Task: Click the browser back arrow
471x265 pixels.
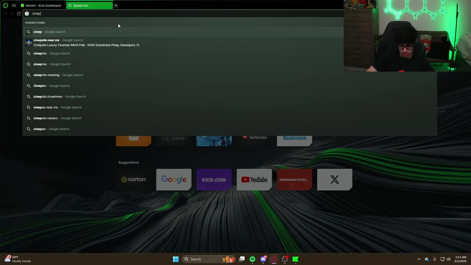Action: [x=6, y=14]
